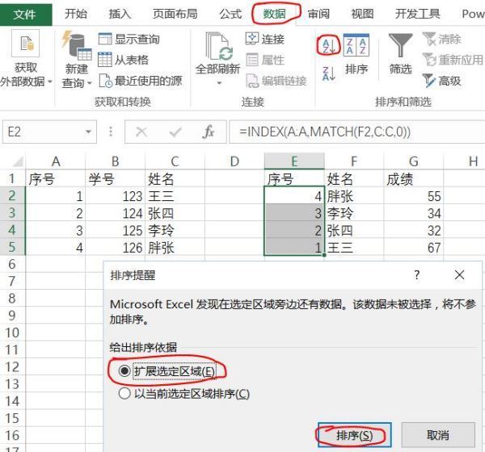
Task: Click the Refresh All (全部刷新) icon
Action: [217, 46]
